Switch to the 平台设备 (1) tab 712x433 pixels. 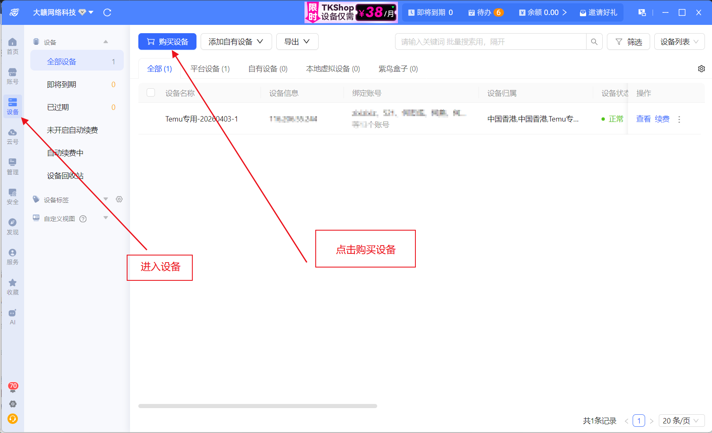(x=210, y=69)
